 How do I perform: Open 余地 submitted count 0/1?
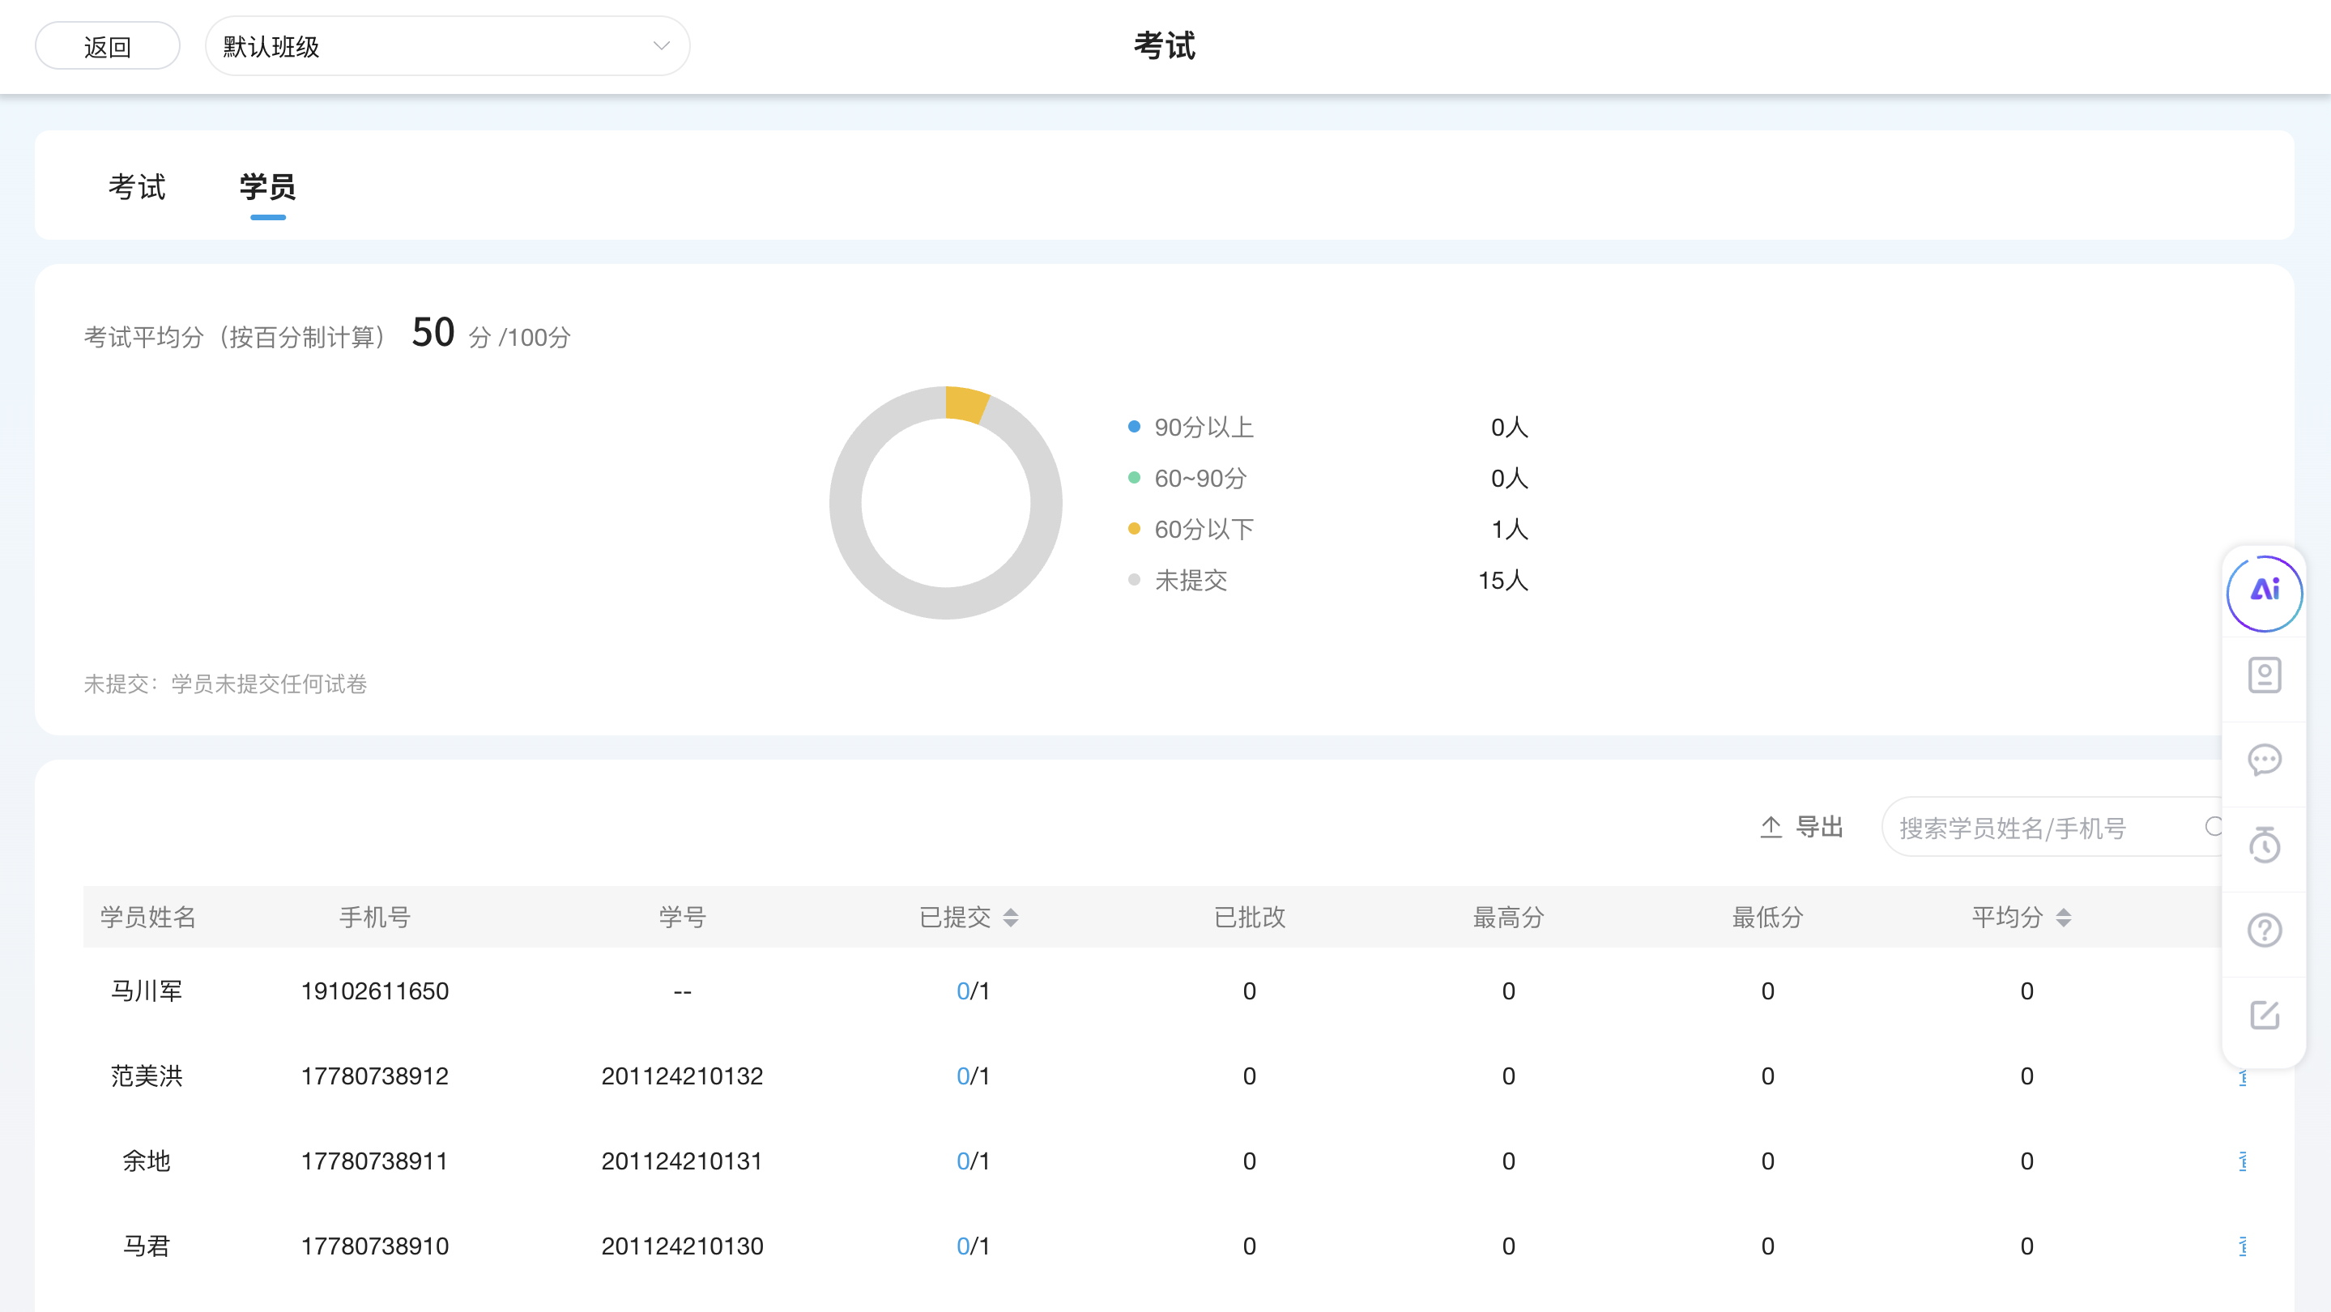973,1162
